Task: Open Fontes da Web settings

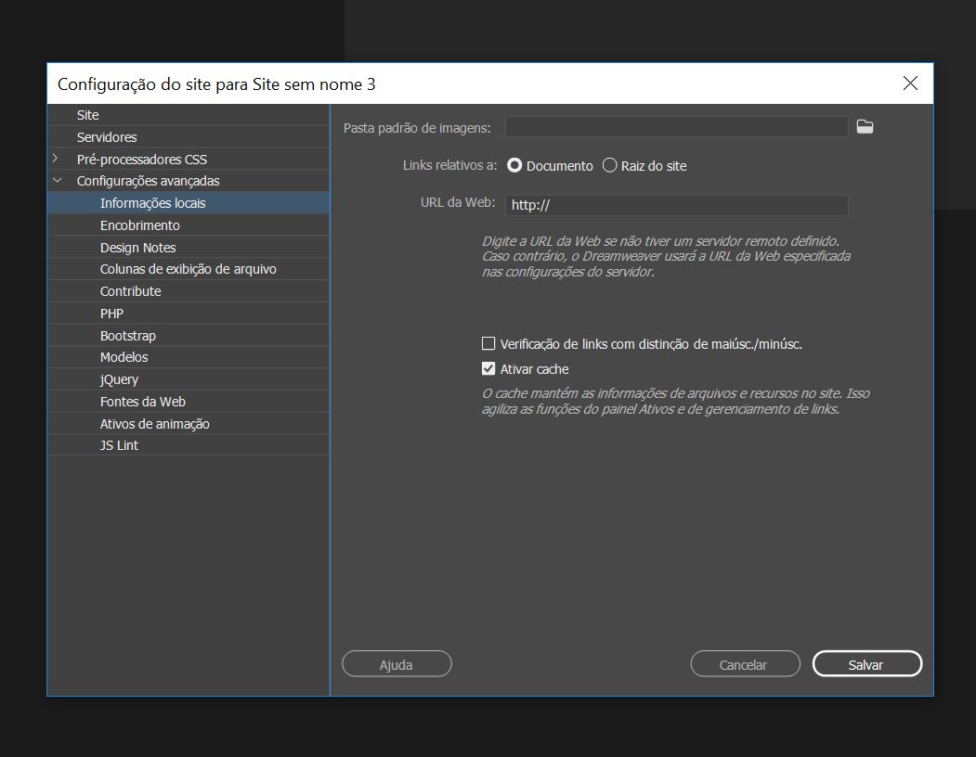Action: point(188,402)
